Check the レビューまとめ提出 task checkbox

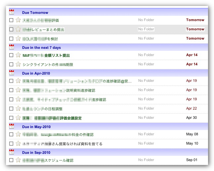11,29
